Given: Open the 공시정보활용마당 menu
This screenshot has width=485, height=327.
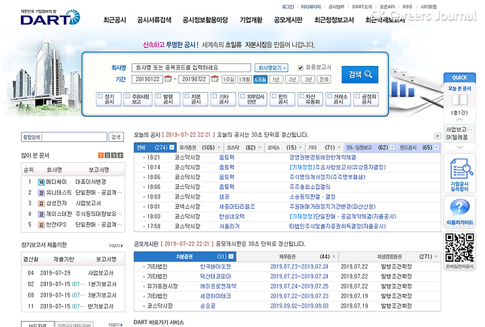Looking at the screenshot, I should [x=205, y=20].
